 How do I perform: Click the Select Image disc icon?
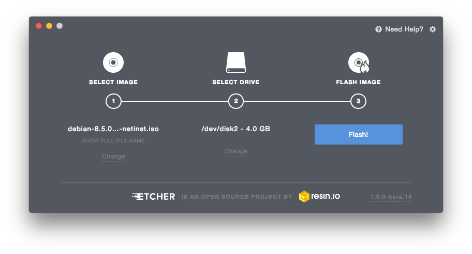(113, 63)
